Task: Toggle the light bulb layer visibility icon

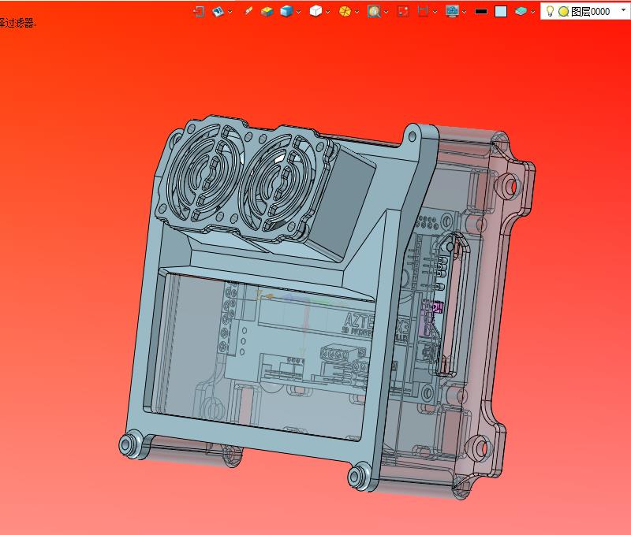Action: (x=550, y=11)
